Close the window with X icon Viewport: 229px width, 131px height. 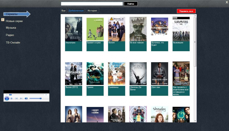[227, 2]
